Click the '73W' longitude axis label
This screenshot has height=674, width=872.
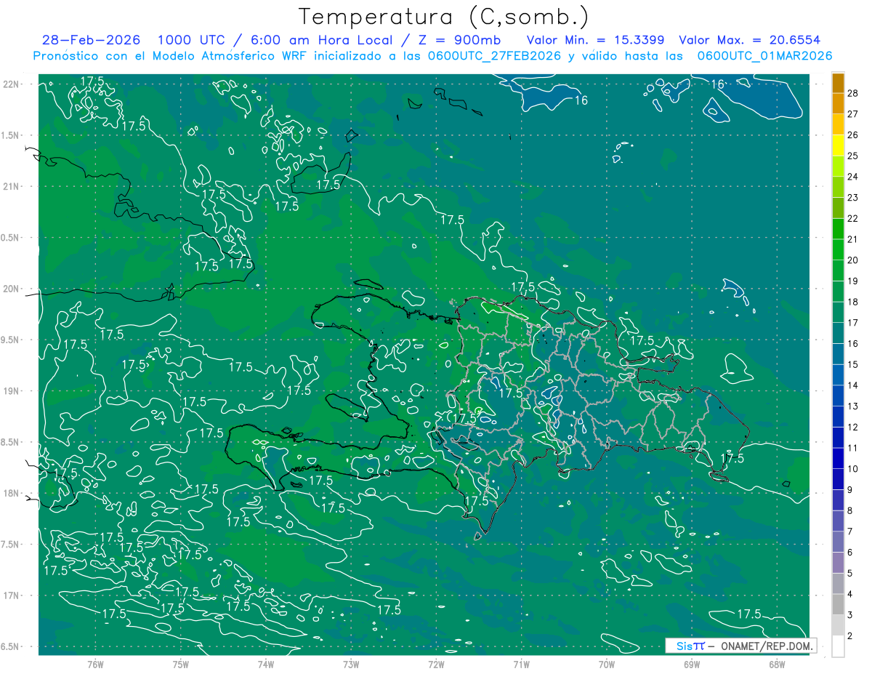(350, 665)
